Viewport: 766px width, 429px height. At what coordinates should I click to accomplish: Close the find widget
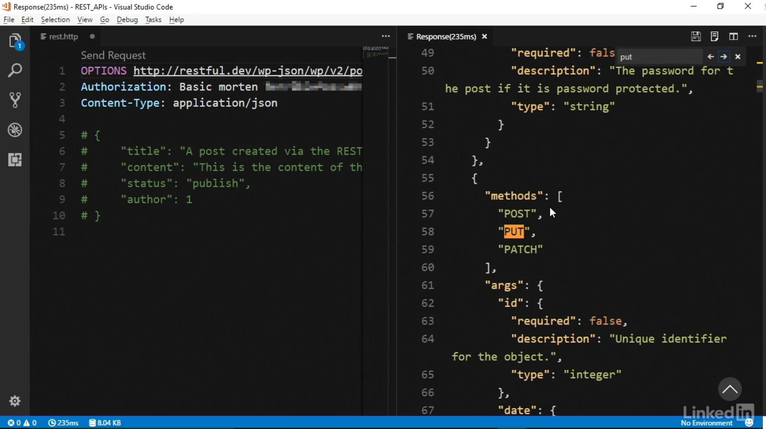tap(738, 57)
